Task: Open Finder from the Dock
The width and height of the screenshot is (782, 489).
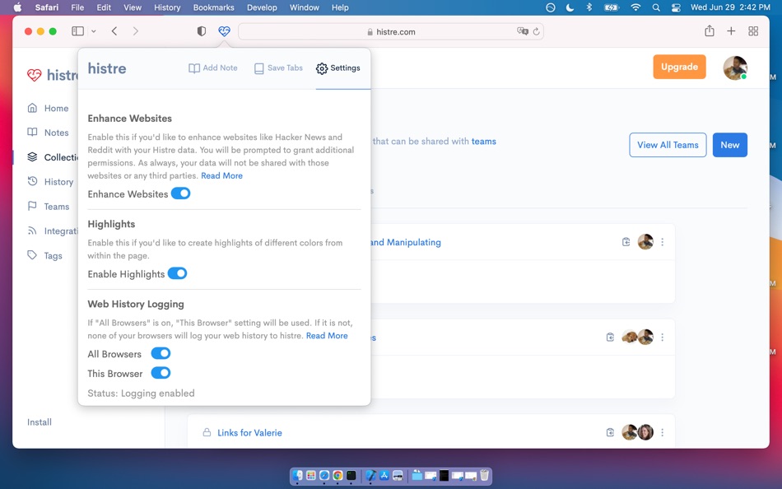Action: click(298, 476)
